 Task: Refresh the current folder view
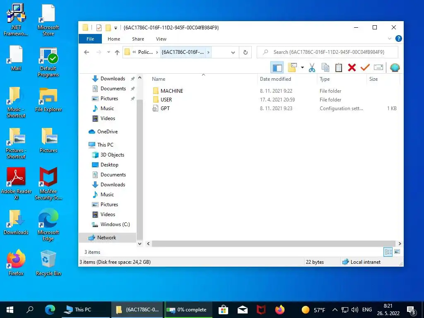click(x=245, y=52)
